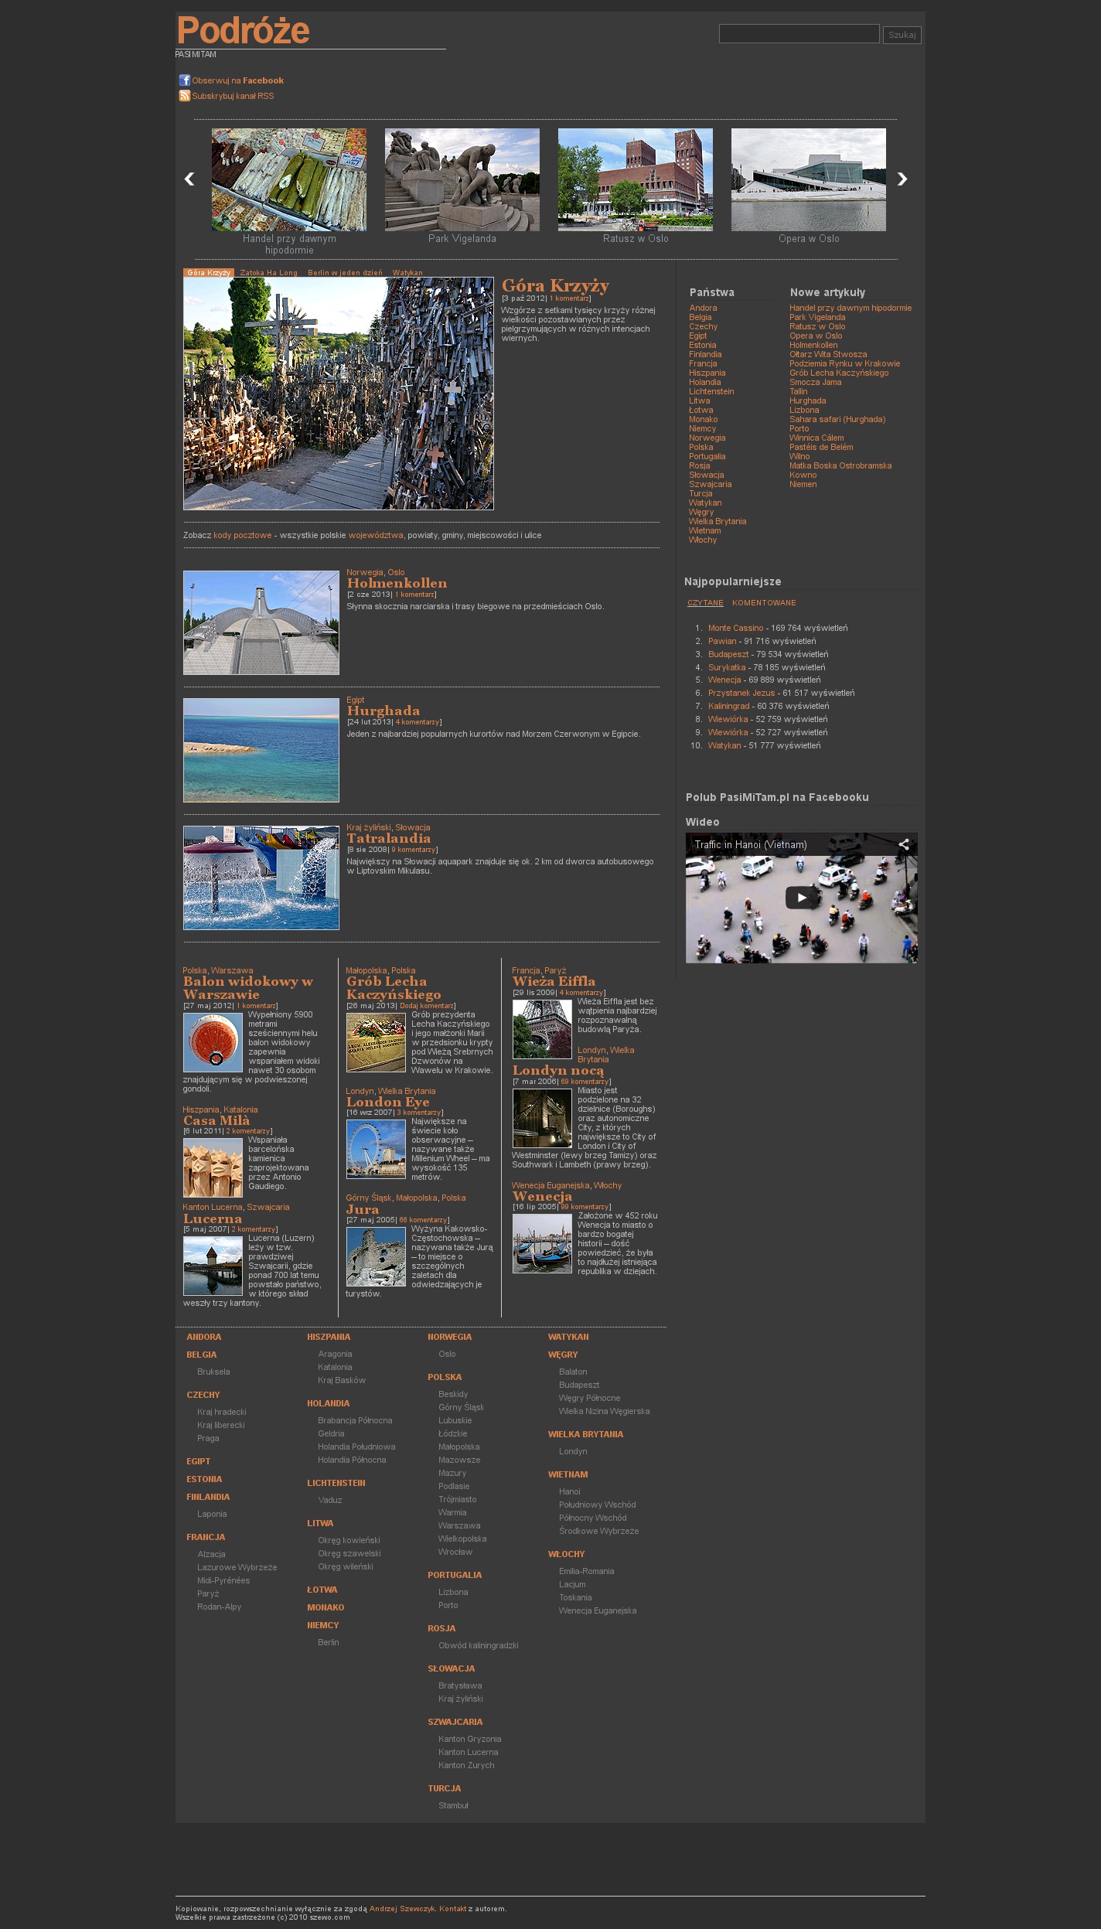Click the carousel left arrow
The width and height of the screenshot is (1101, 1929).
(189, 179)
